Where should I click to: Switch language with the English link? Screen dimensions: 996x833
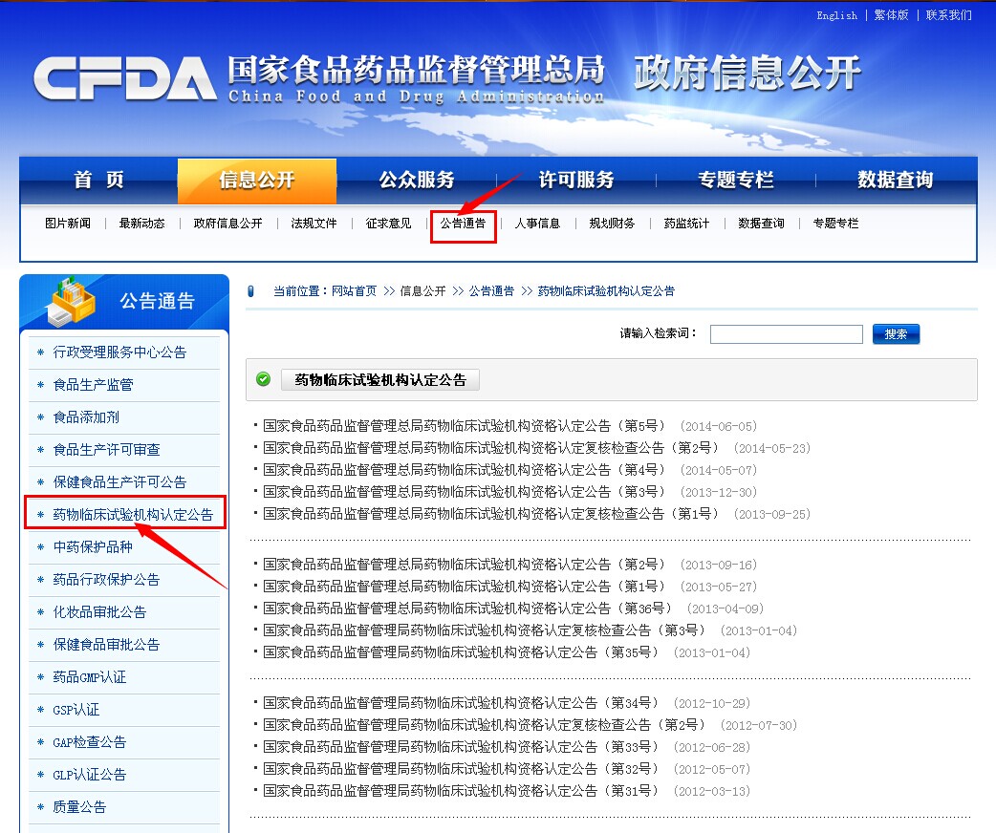(836, 15)
